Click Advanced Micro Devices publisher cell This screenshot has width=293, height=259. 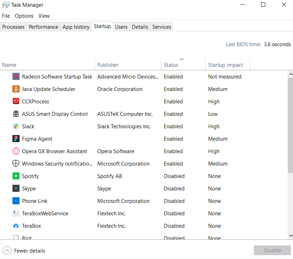[x=128, y=77]
